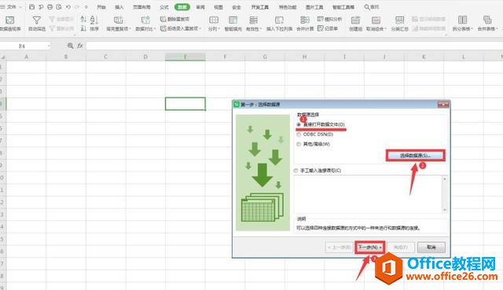Open What-If Analysis (模拟分析)

(329, 19)
